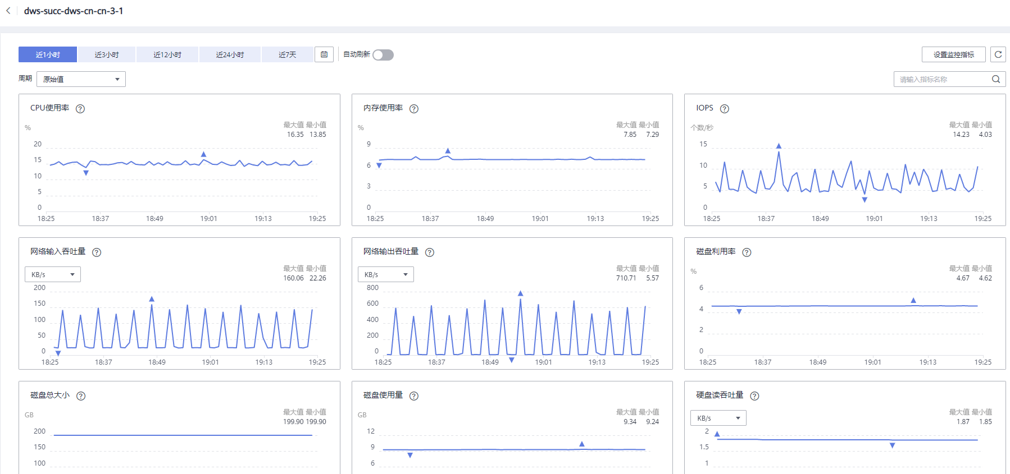
Task: Switch to the 近3小时 time range
Action: tap(107, 54)
